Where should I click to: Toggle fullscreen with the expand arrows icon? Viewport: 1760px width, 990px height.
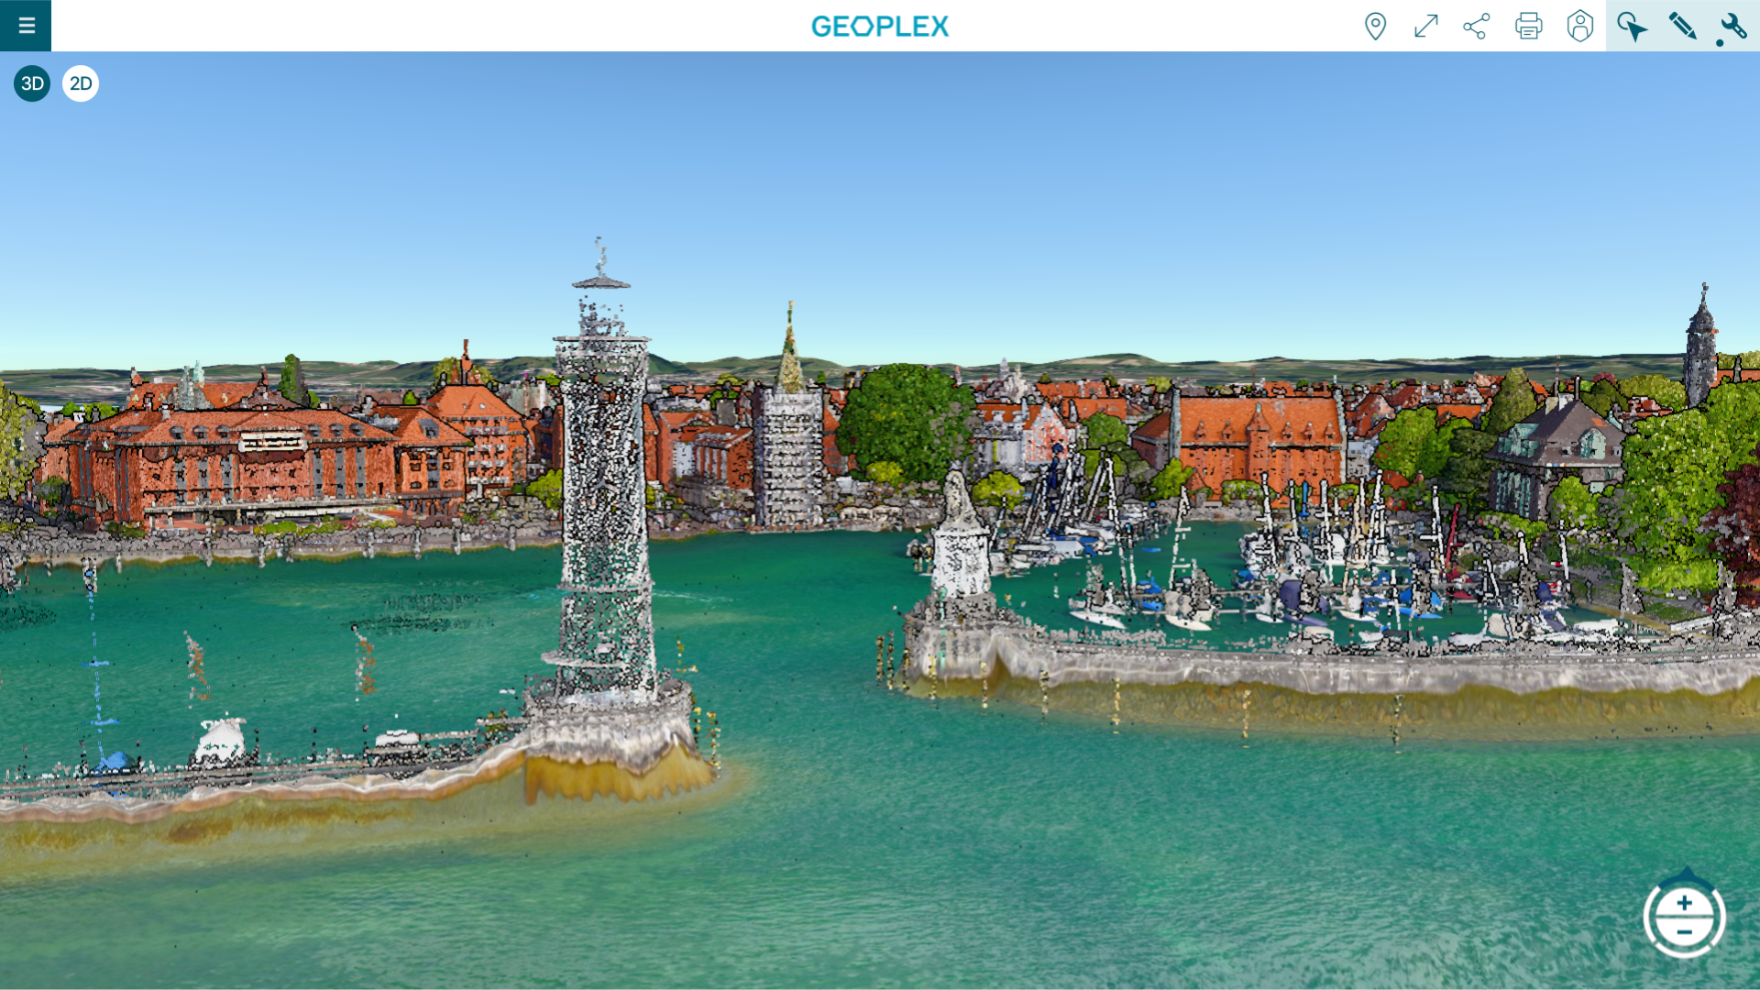tap(1426, 26)
